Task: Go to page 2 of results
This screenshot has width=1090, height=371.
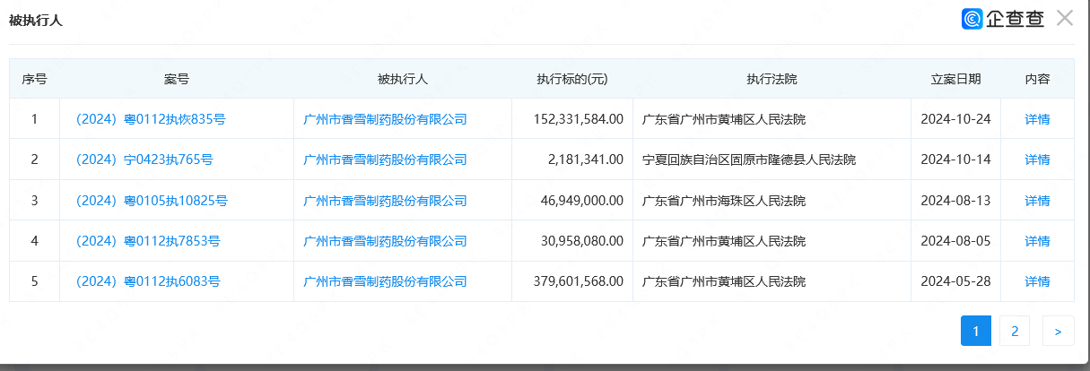Action: click(1015, 331)
